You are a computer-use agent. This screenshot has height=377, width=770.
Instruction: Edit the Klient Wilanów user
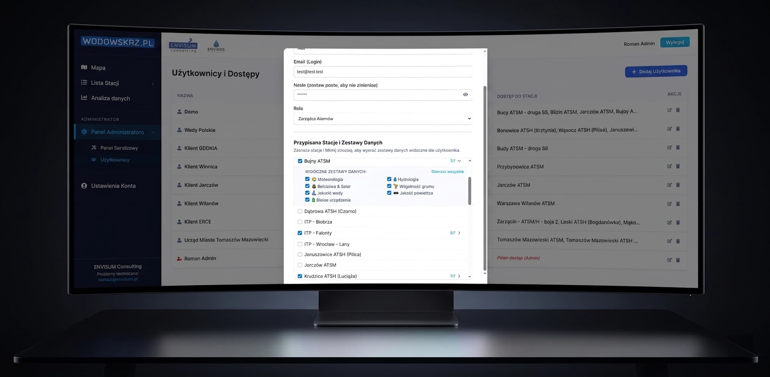coord(669,204)
